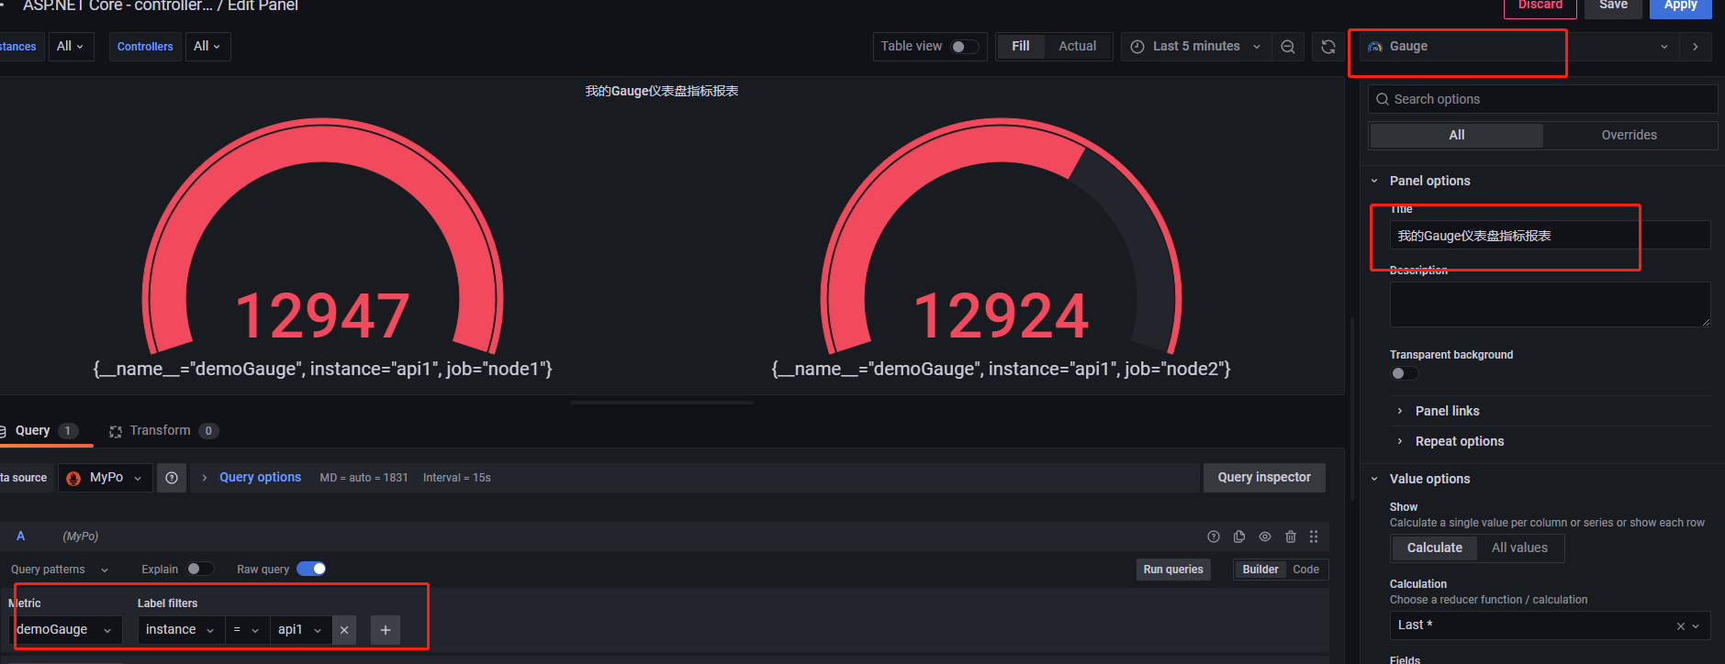1725x664 pixels.
Task: Open the MyPo data source dropdown
Action: pyautogui.click(x=106, y=478)
